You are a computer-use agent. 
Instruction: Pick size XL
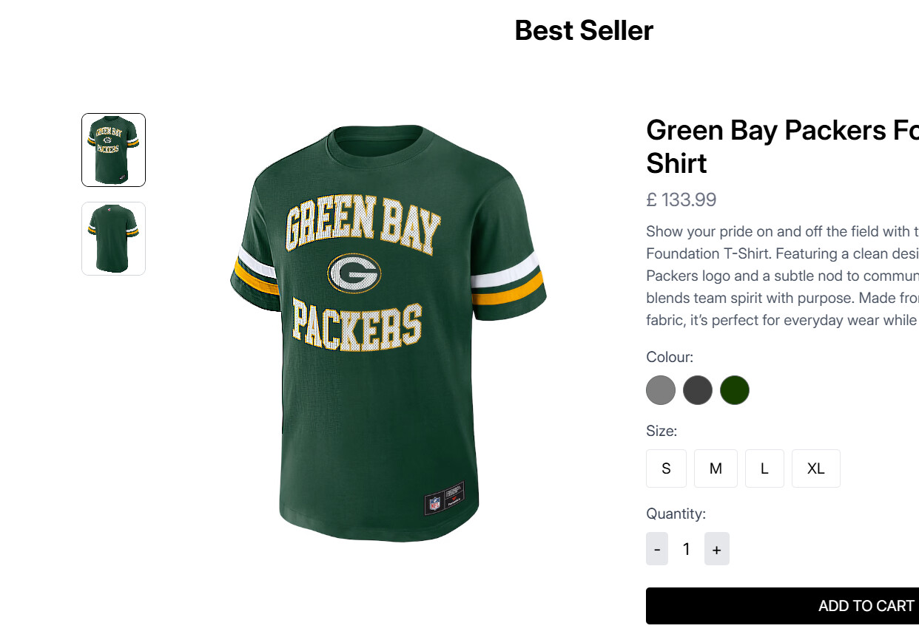[x=815, y=468]
